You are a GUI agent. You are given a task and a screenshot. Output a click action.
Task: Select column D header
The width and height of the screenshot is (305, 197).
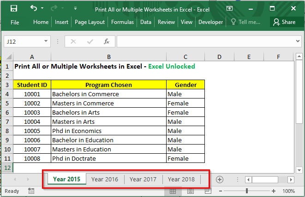(x=220, y=57)
